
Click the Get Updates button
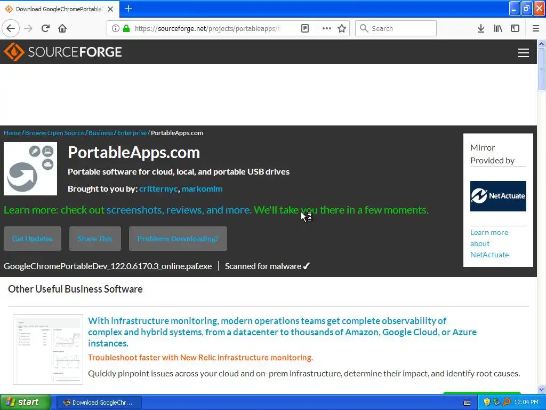click(x=33, y=239)
